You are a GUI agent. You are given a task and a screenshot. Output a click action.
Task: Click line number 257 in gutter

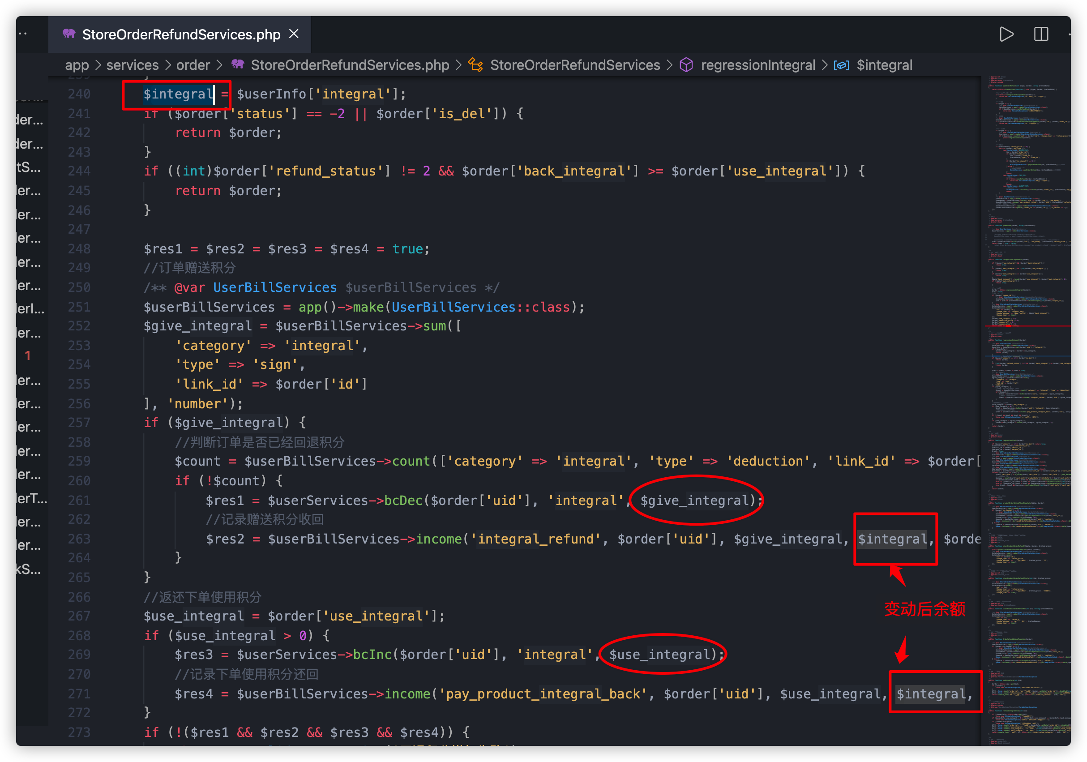[x=79, y=423]
